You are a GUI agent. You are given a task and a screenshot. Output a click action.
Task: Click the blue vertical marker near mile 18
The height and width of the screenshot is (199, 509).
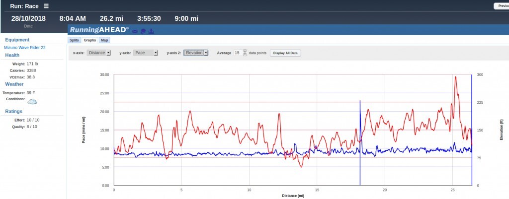click(x=360, y=139)
